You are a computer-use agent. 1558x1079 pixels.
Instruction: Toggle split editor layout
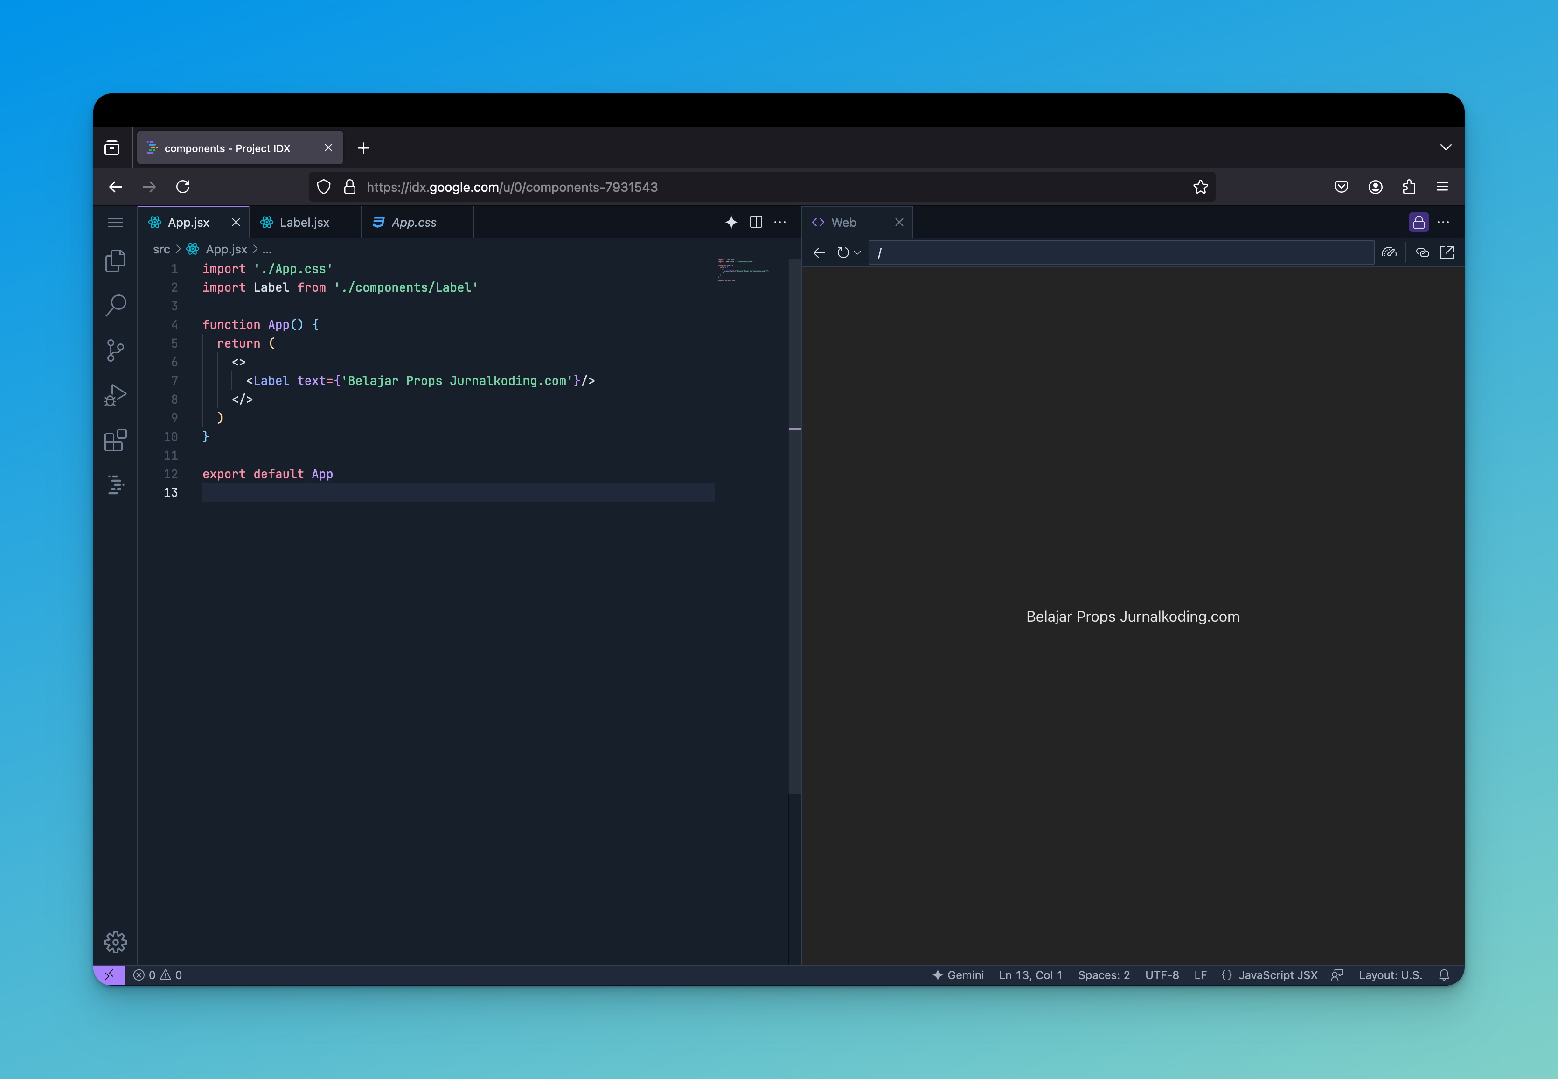point(756,223)
